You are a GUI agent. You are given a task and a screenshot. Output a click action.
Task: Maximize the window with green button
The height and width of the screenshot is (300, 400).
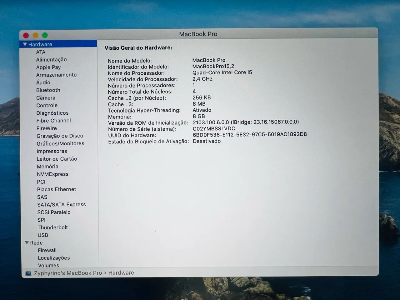click(x=45, y=35)
